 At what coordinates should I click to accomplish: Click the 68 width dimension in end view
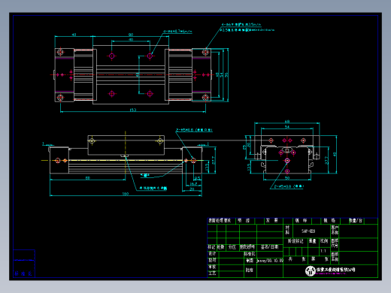287,122
